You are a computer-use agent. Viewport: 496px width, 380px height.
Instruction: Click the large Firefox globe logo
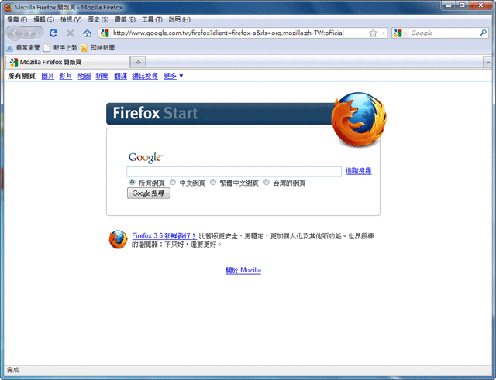[359, 119]
